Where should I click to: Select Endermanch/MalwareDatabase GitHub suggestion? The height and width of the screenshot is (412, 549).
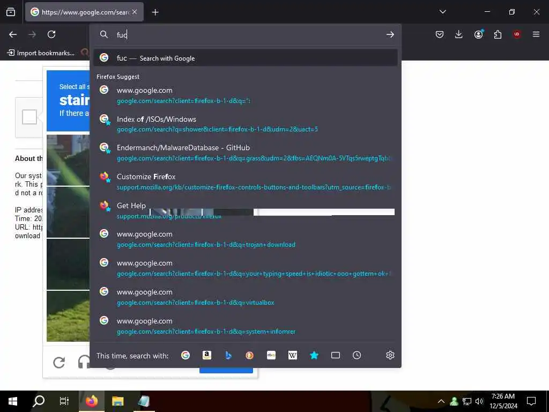tap(246, 153)
